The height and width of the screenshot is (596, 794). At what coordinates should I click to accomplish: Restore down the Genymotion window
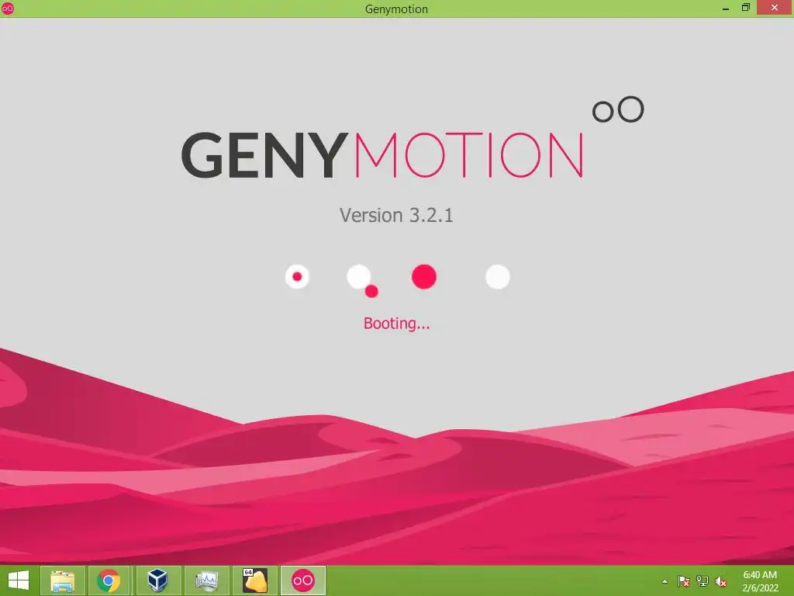click(746, 8)
